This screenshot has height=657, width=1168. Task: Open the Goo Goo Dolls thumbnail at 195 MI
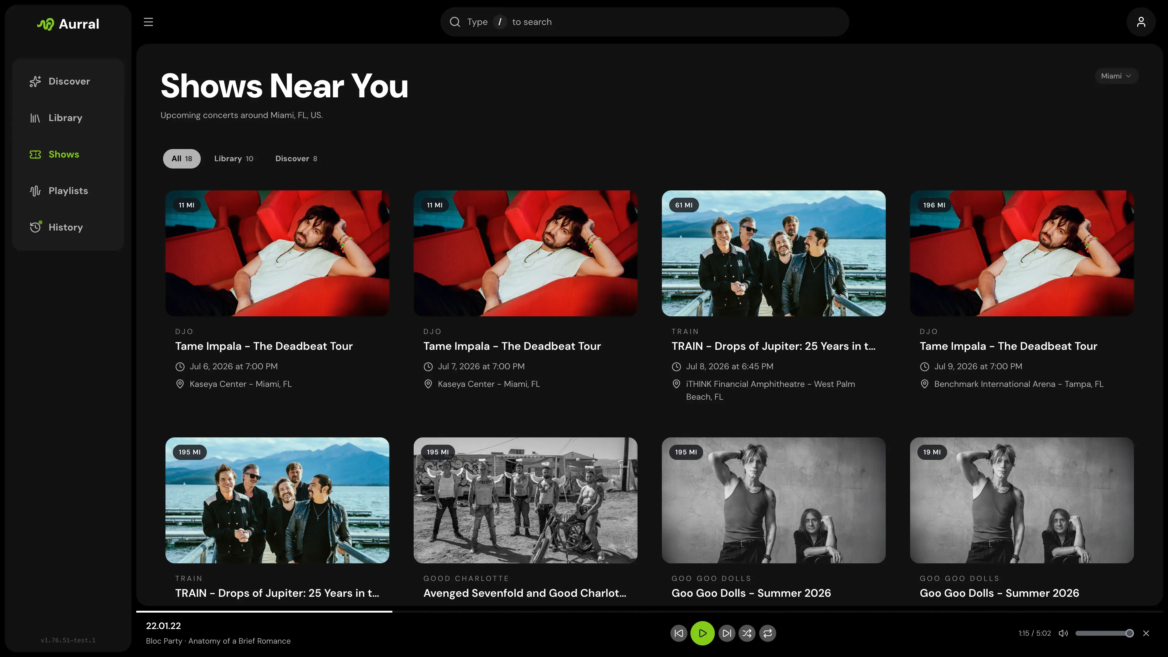point(773,501)
